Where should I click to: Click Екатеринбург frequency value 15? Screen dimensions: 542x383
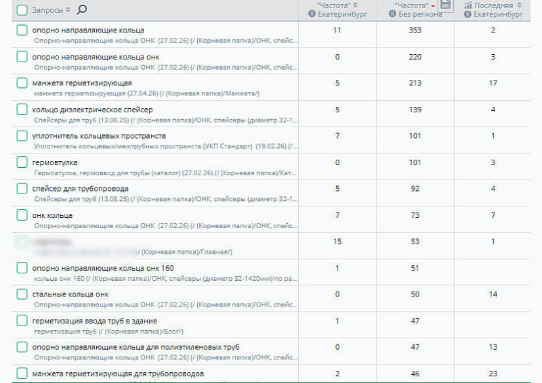(337, 242)
